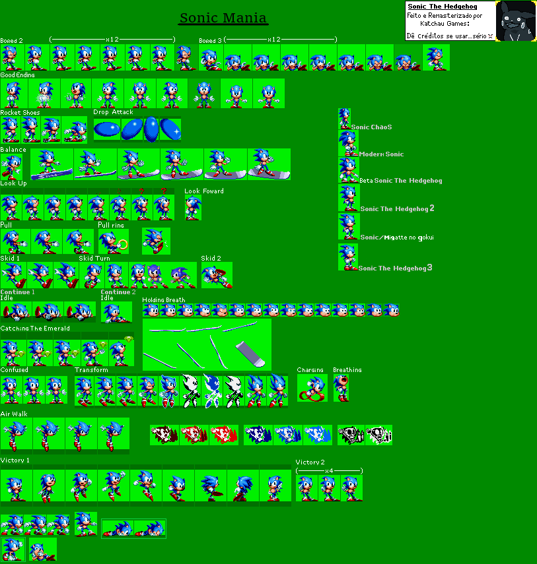
Task: Click the gray board piece in board panel
Action: point(250,354)
